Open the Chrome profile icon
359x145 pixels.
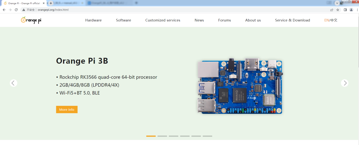pyautogui.click(x=351, y=10)
